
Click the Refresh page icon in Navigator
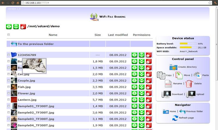tap(175, 118)
